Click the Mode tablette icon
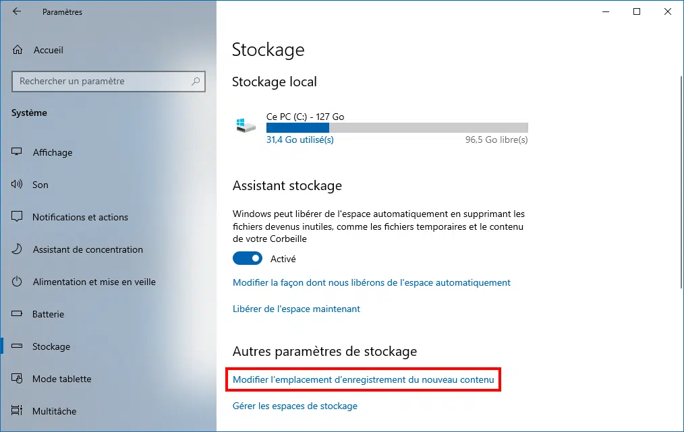The width and height of the screenshot is (684, 432). tap(17, 378)
